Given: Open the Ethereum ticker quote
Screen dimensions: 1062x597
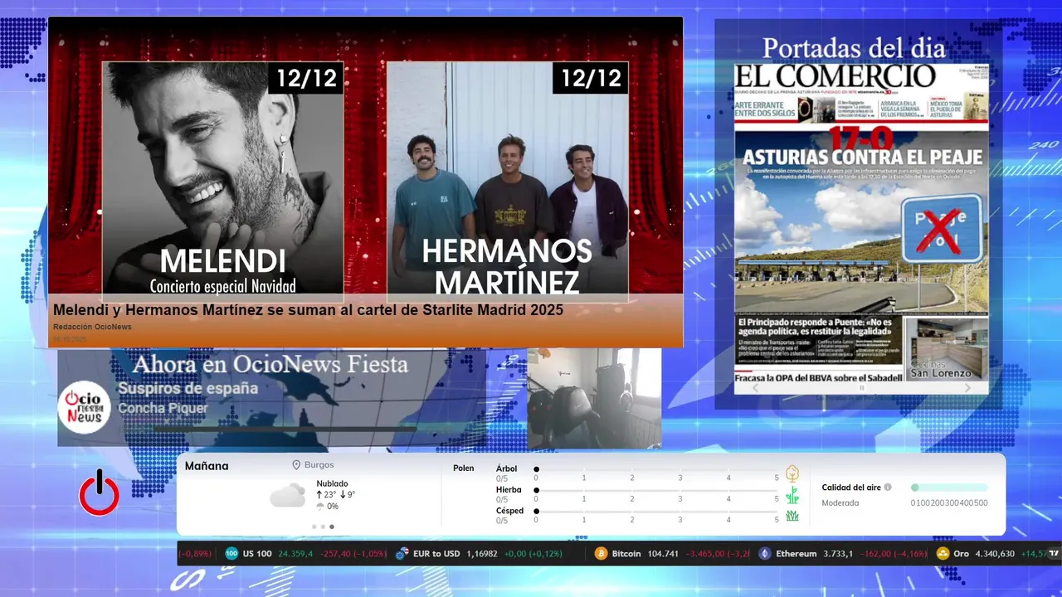Looking at the screenshot, I should point(843,553).
